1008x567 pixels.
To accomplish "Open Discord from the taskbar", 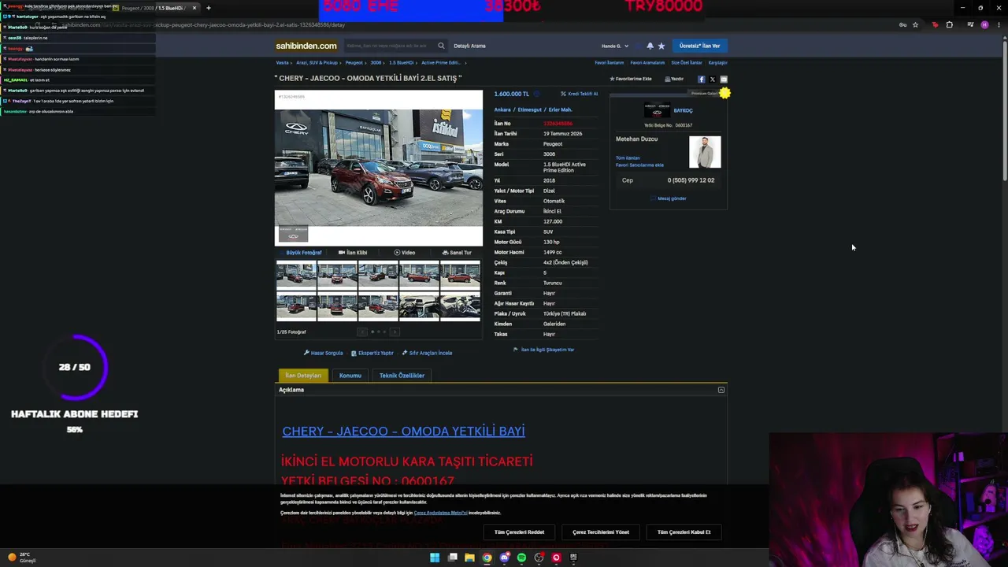I will click(504, 558).
